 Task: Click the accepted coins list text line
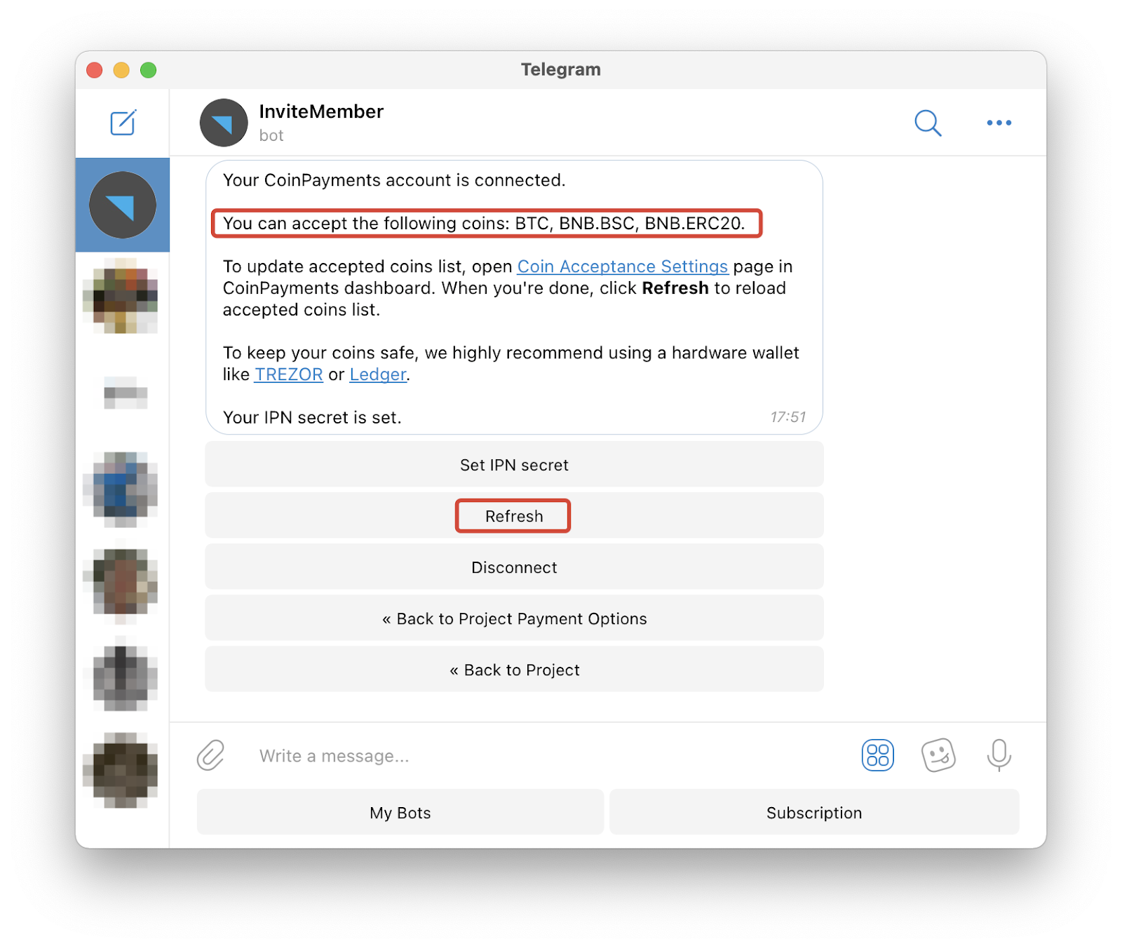484,223
